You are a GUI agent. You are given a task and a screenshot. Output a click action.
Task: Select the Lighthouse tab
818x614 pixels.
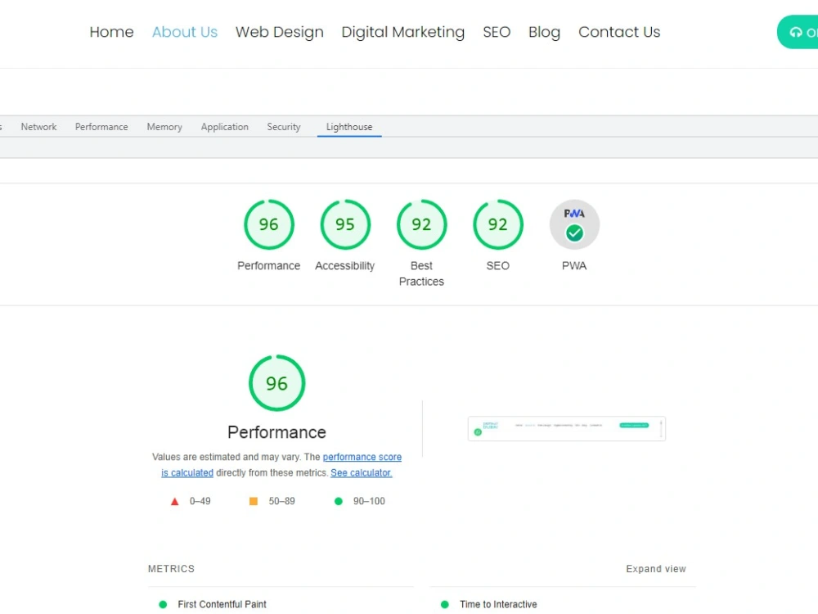pyautogui.click(x=349, y=127)
